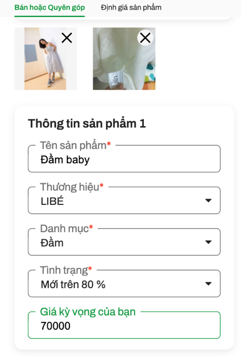Expand the Thương hiệu dropdown arrow
Image resolution: width=241 pixels, height=357 pixels.
point(208,200)
